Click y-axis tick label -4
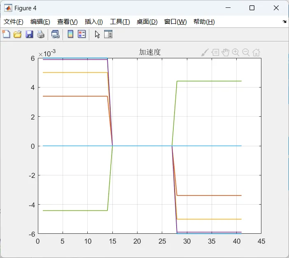The image size is (289, 258). click(x=32, y=205)
